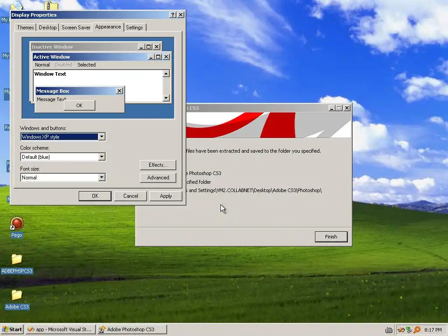Viewport: 448px width, 336px height.
Task: Click the on-screen keyboard icon in taskbar
Action: point(389,330)
